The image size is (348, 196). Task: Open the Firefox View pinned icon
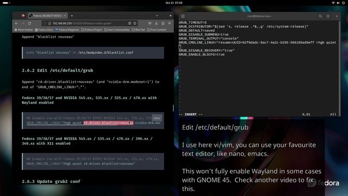23,16
